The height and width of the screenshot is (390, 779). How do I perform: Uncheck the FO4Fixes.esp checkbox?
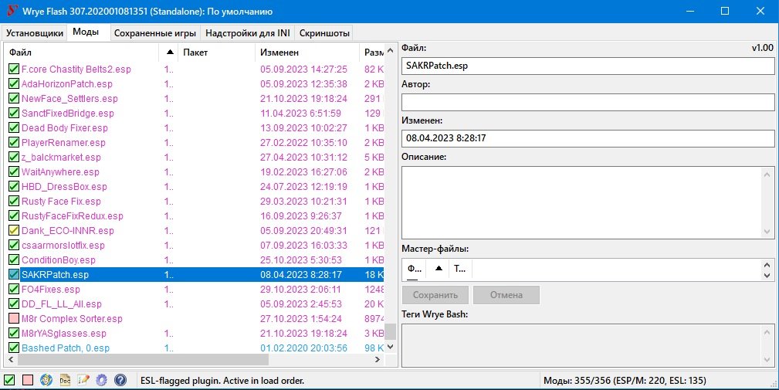pyautogui.click(x=13, y=290)
